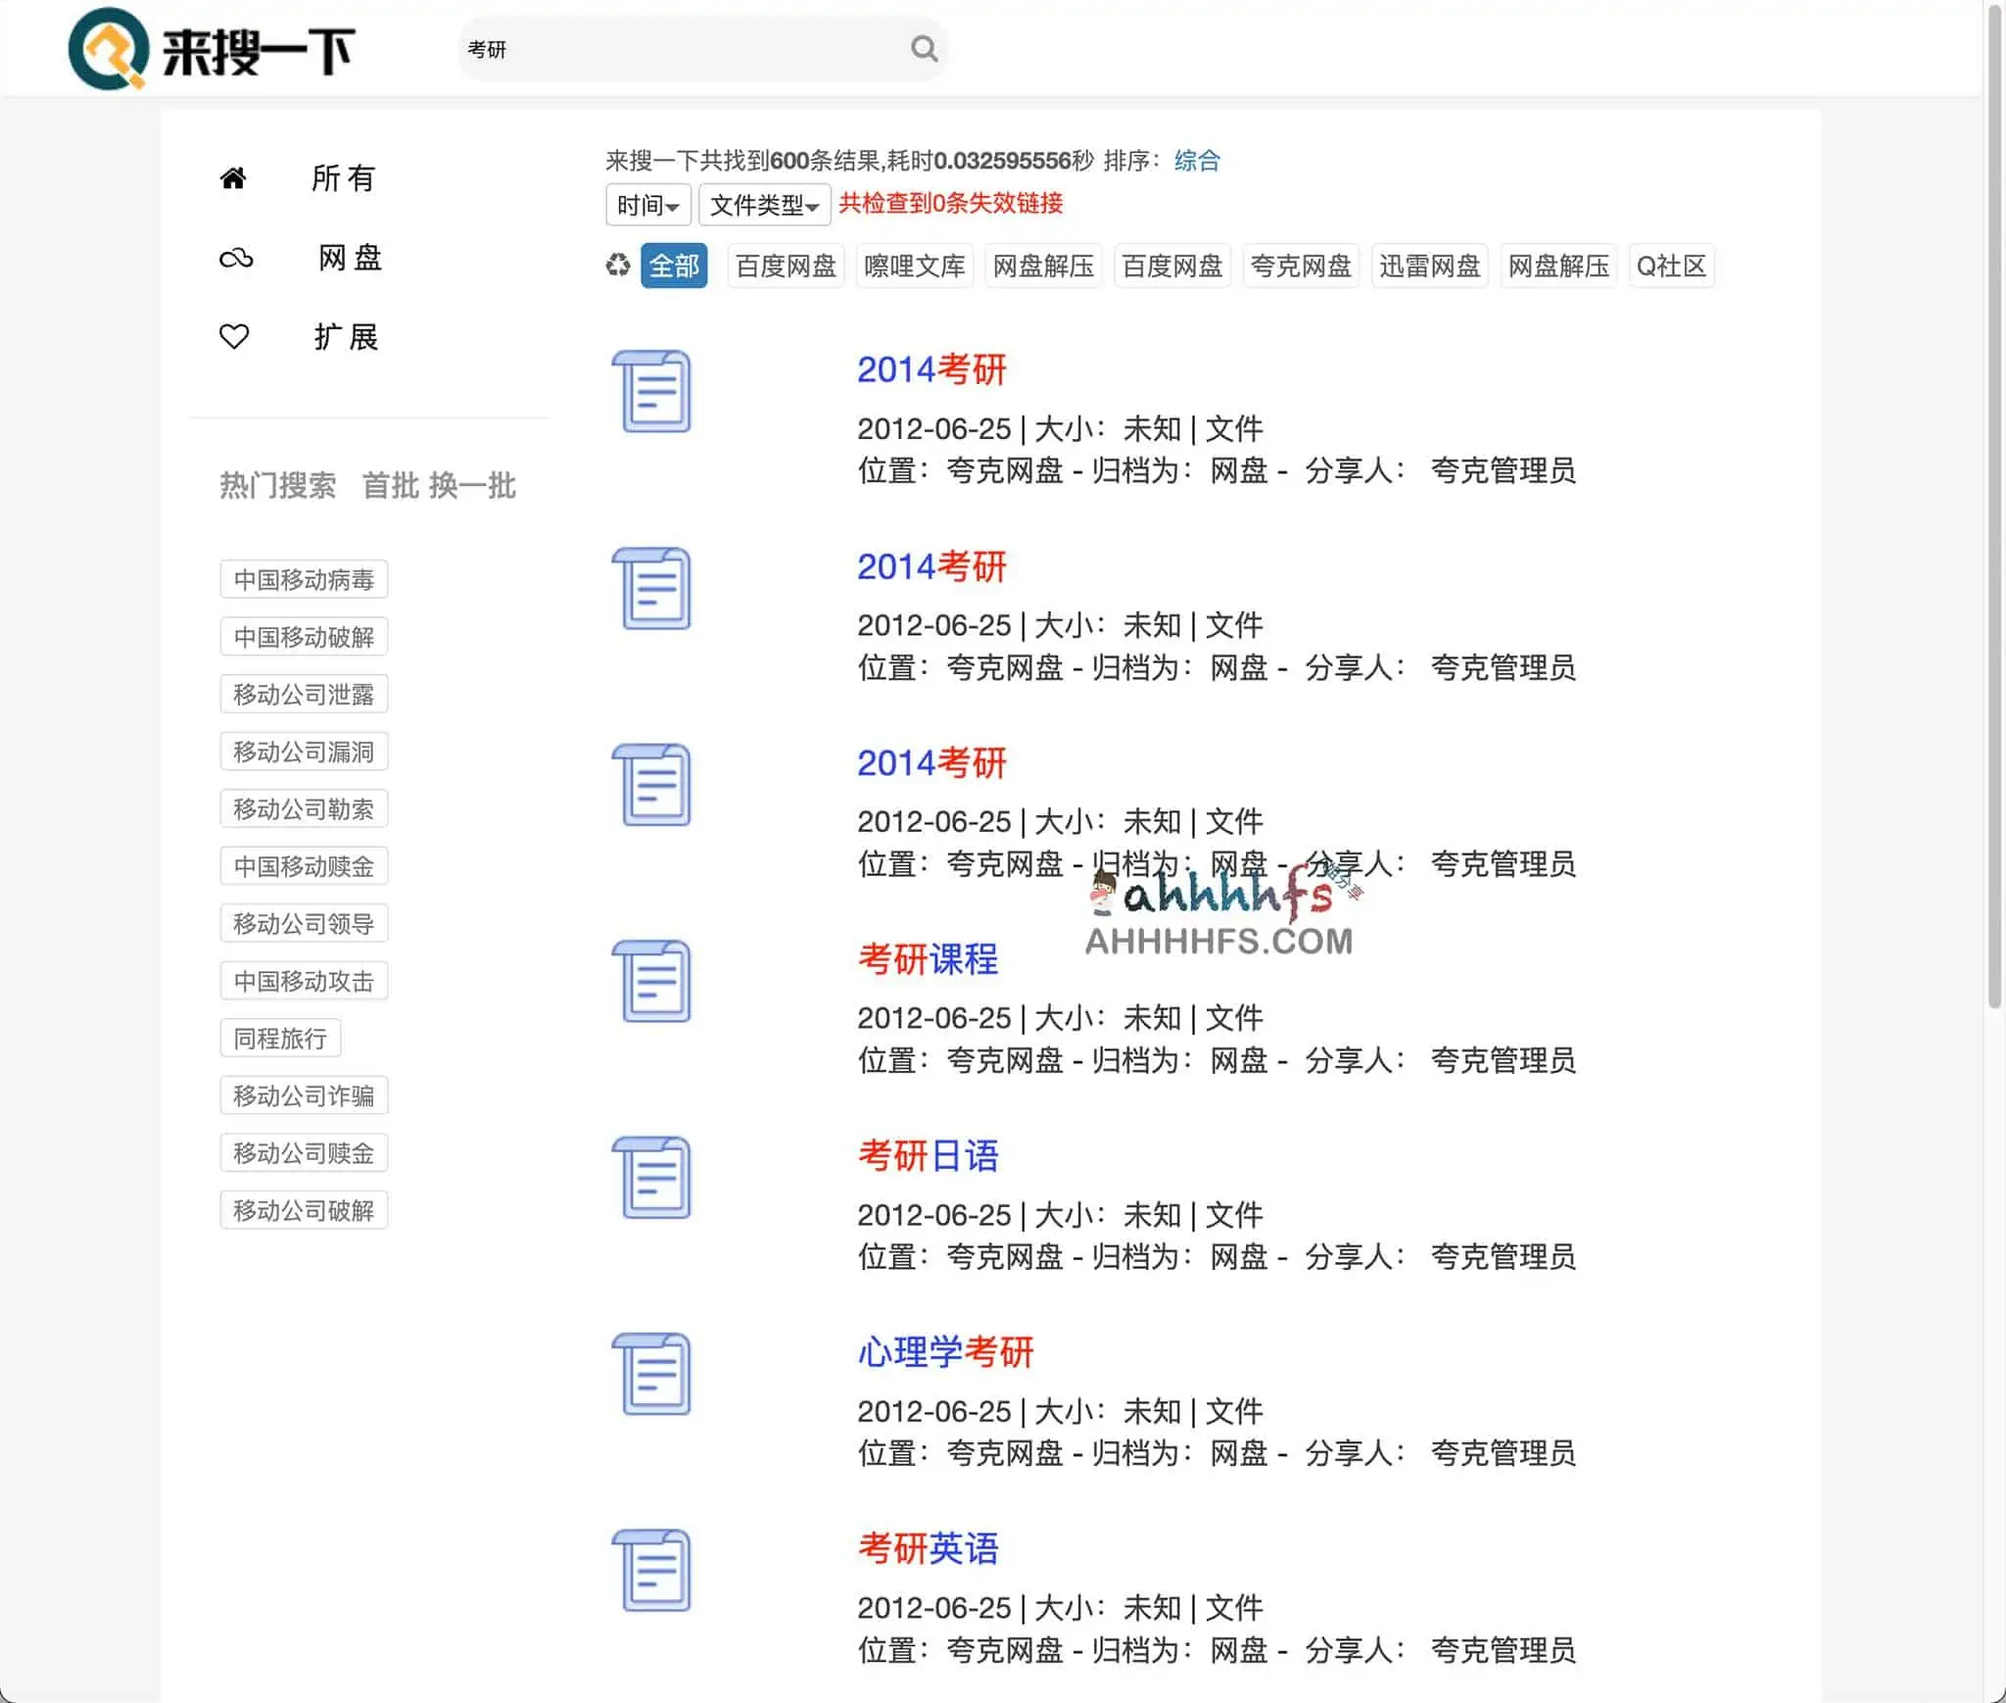The image size is (2006, 1703).
Task: Select 网盘 in the sidebar
Action: click(x=348, y=258)
